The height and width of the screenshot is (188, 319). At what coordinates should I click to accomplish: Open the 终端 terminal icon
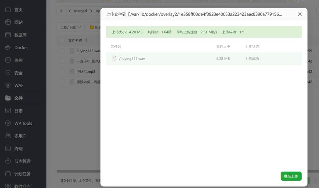coord(8,149)
